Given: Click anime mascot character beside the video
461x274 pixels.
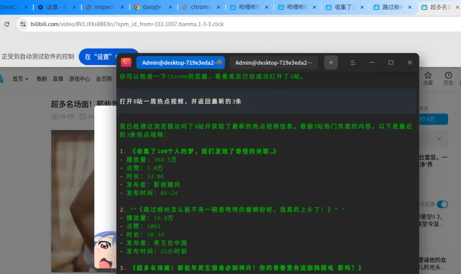Looking at the screenshot, I should pos(105,249).
